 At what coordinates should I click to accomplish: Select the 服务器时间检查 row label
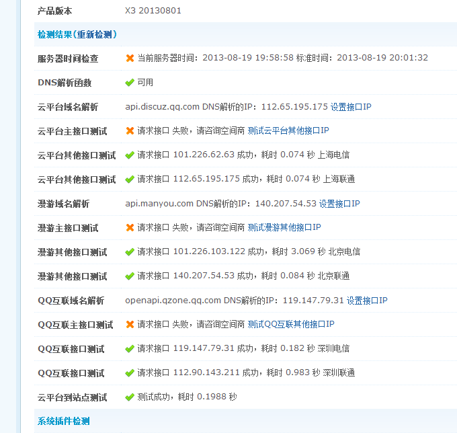(x=68, y=58)
